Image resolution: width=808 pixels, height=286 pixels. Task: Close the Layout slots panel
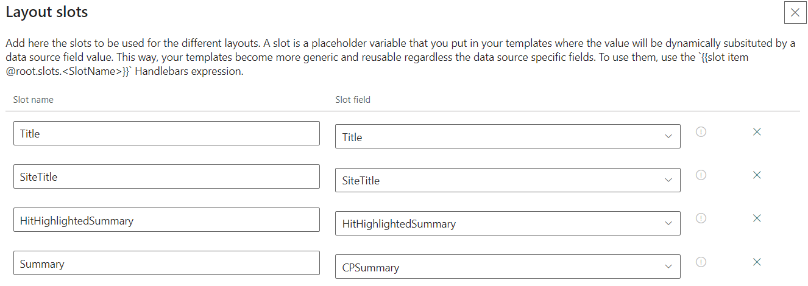(795, 12)
